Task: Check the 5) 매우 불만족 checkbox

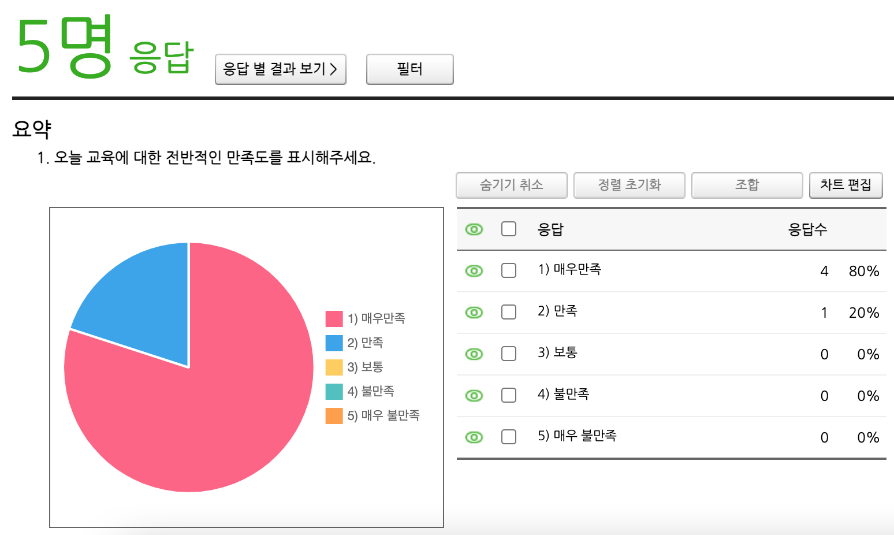Action: (x=509, y=437)
